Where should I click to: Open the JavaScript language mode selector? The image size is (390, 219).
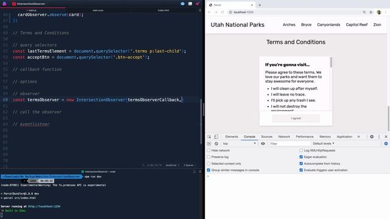(x=172, y=165)
